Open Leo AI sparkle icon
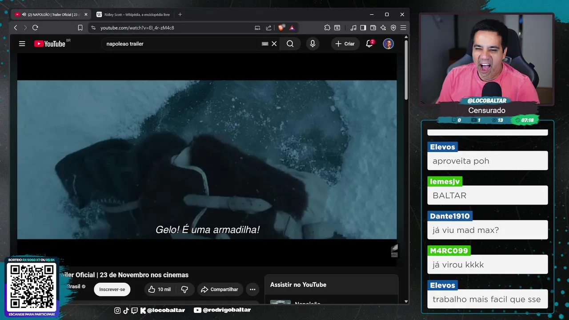The width and height of the screenshot is (569, 320). (383, 28)
